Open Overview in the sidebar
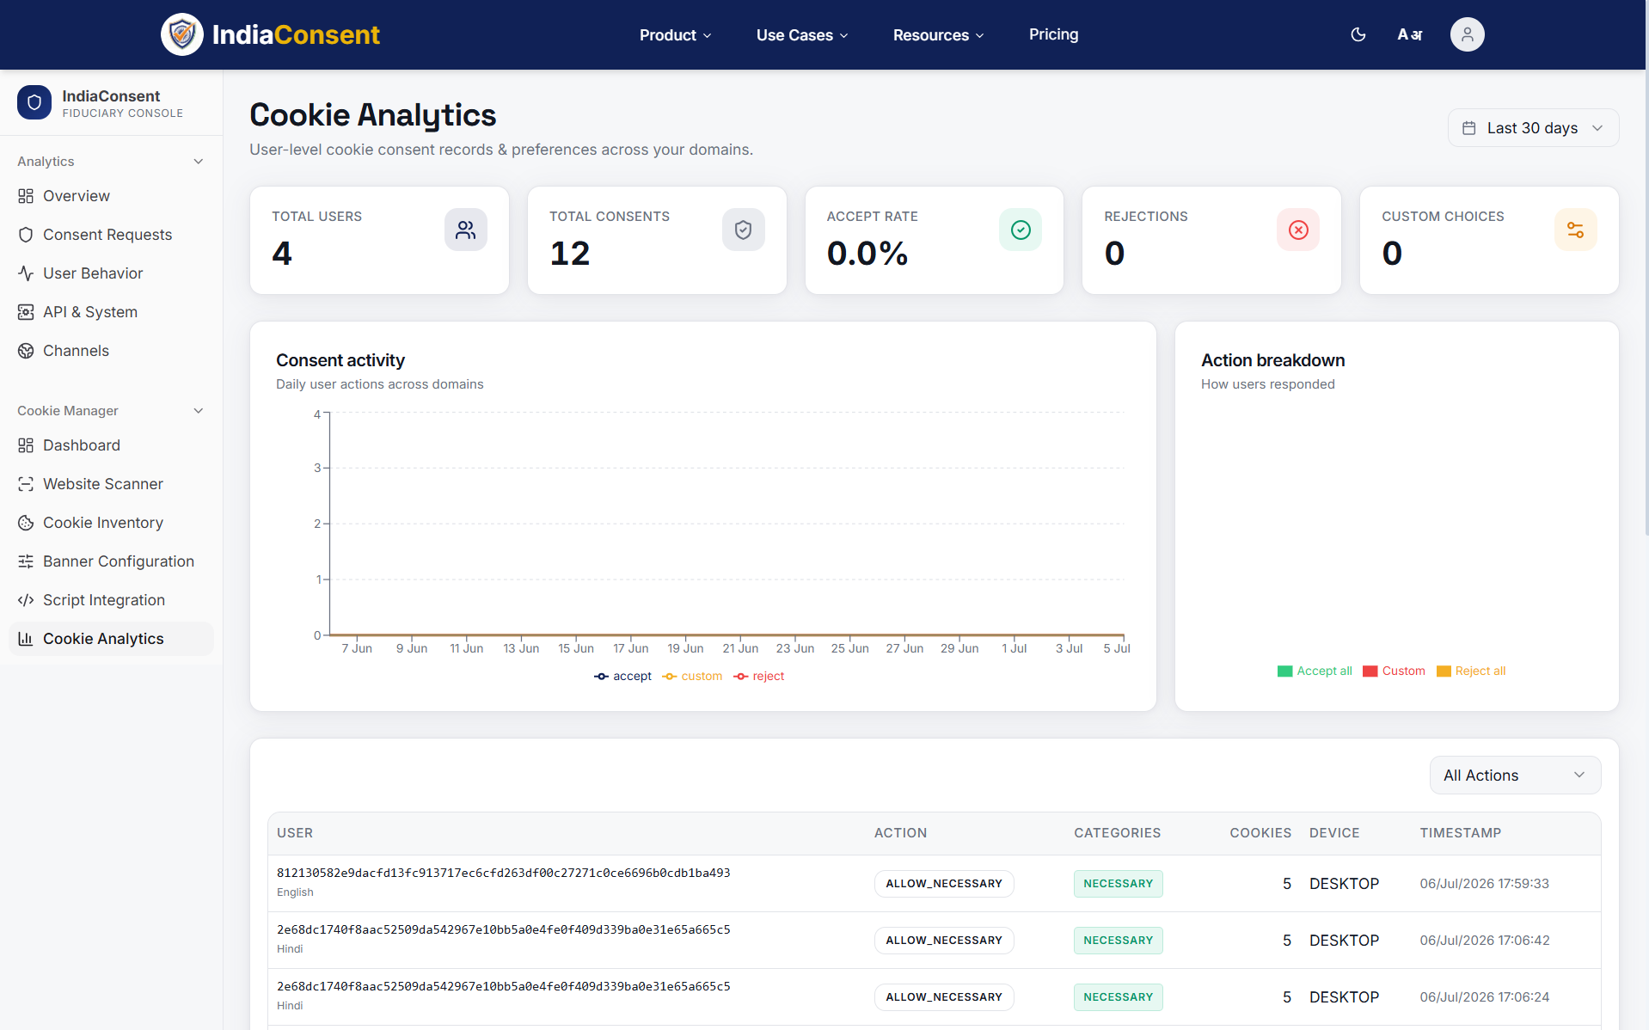This screenshot has width=1649, height=1030. pos(111,196)
